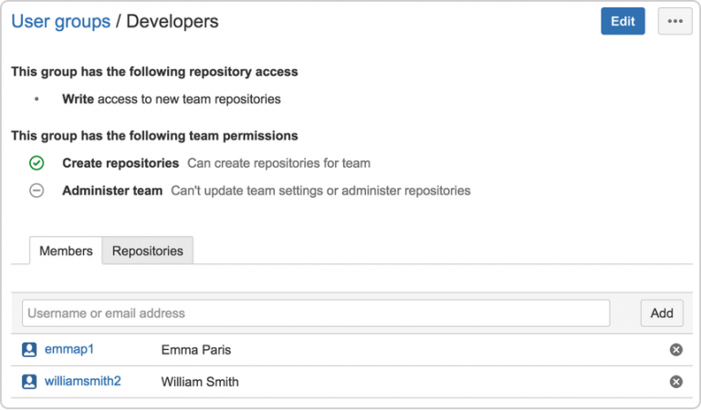
Task: Go back to User groups
Action: click(60, 21)
